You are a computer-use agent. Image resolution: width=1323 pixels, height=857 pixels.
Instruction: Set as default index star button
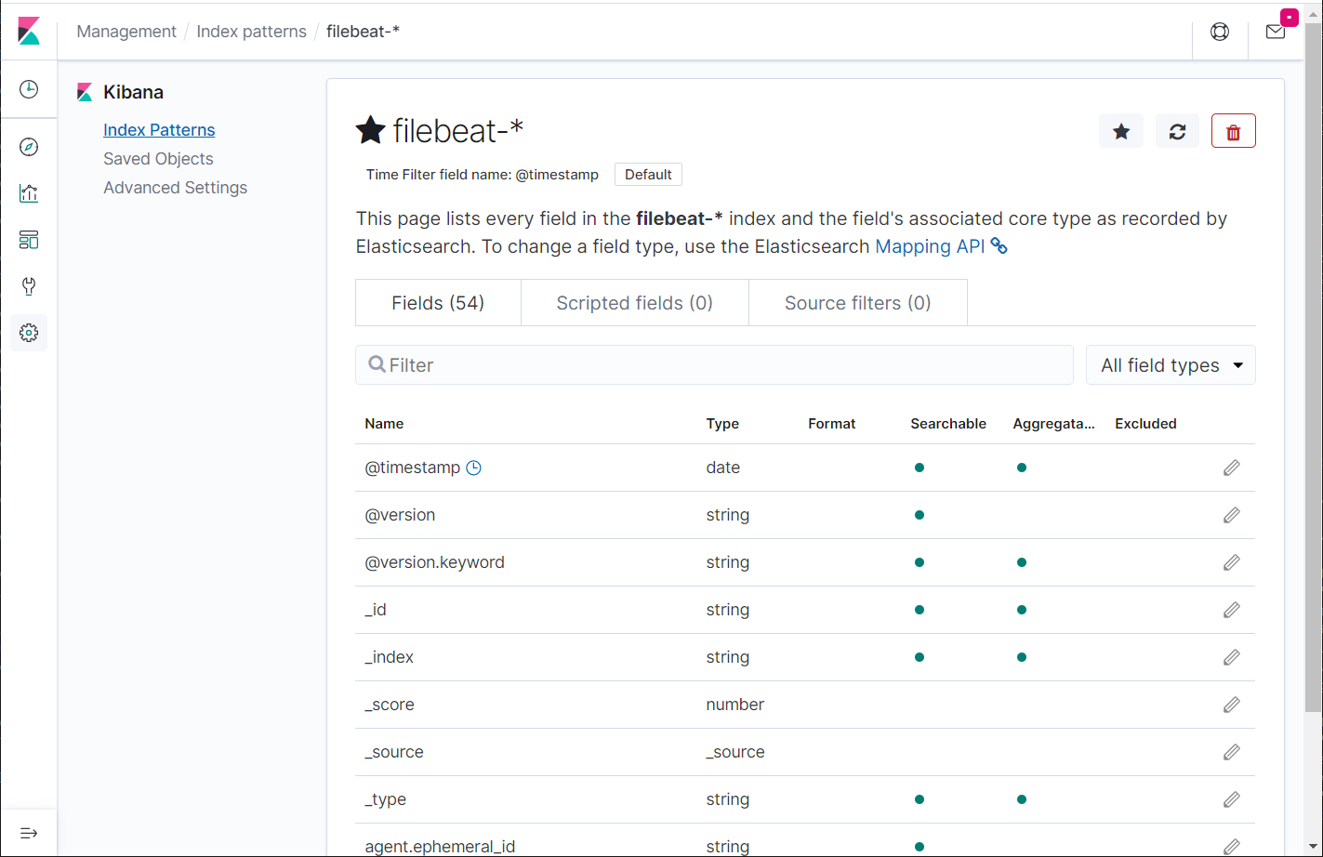pos(1121,131)
